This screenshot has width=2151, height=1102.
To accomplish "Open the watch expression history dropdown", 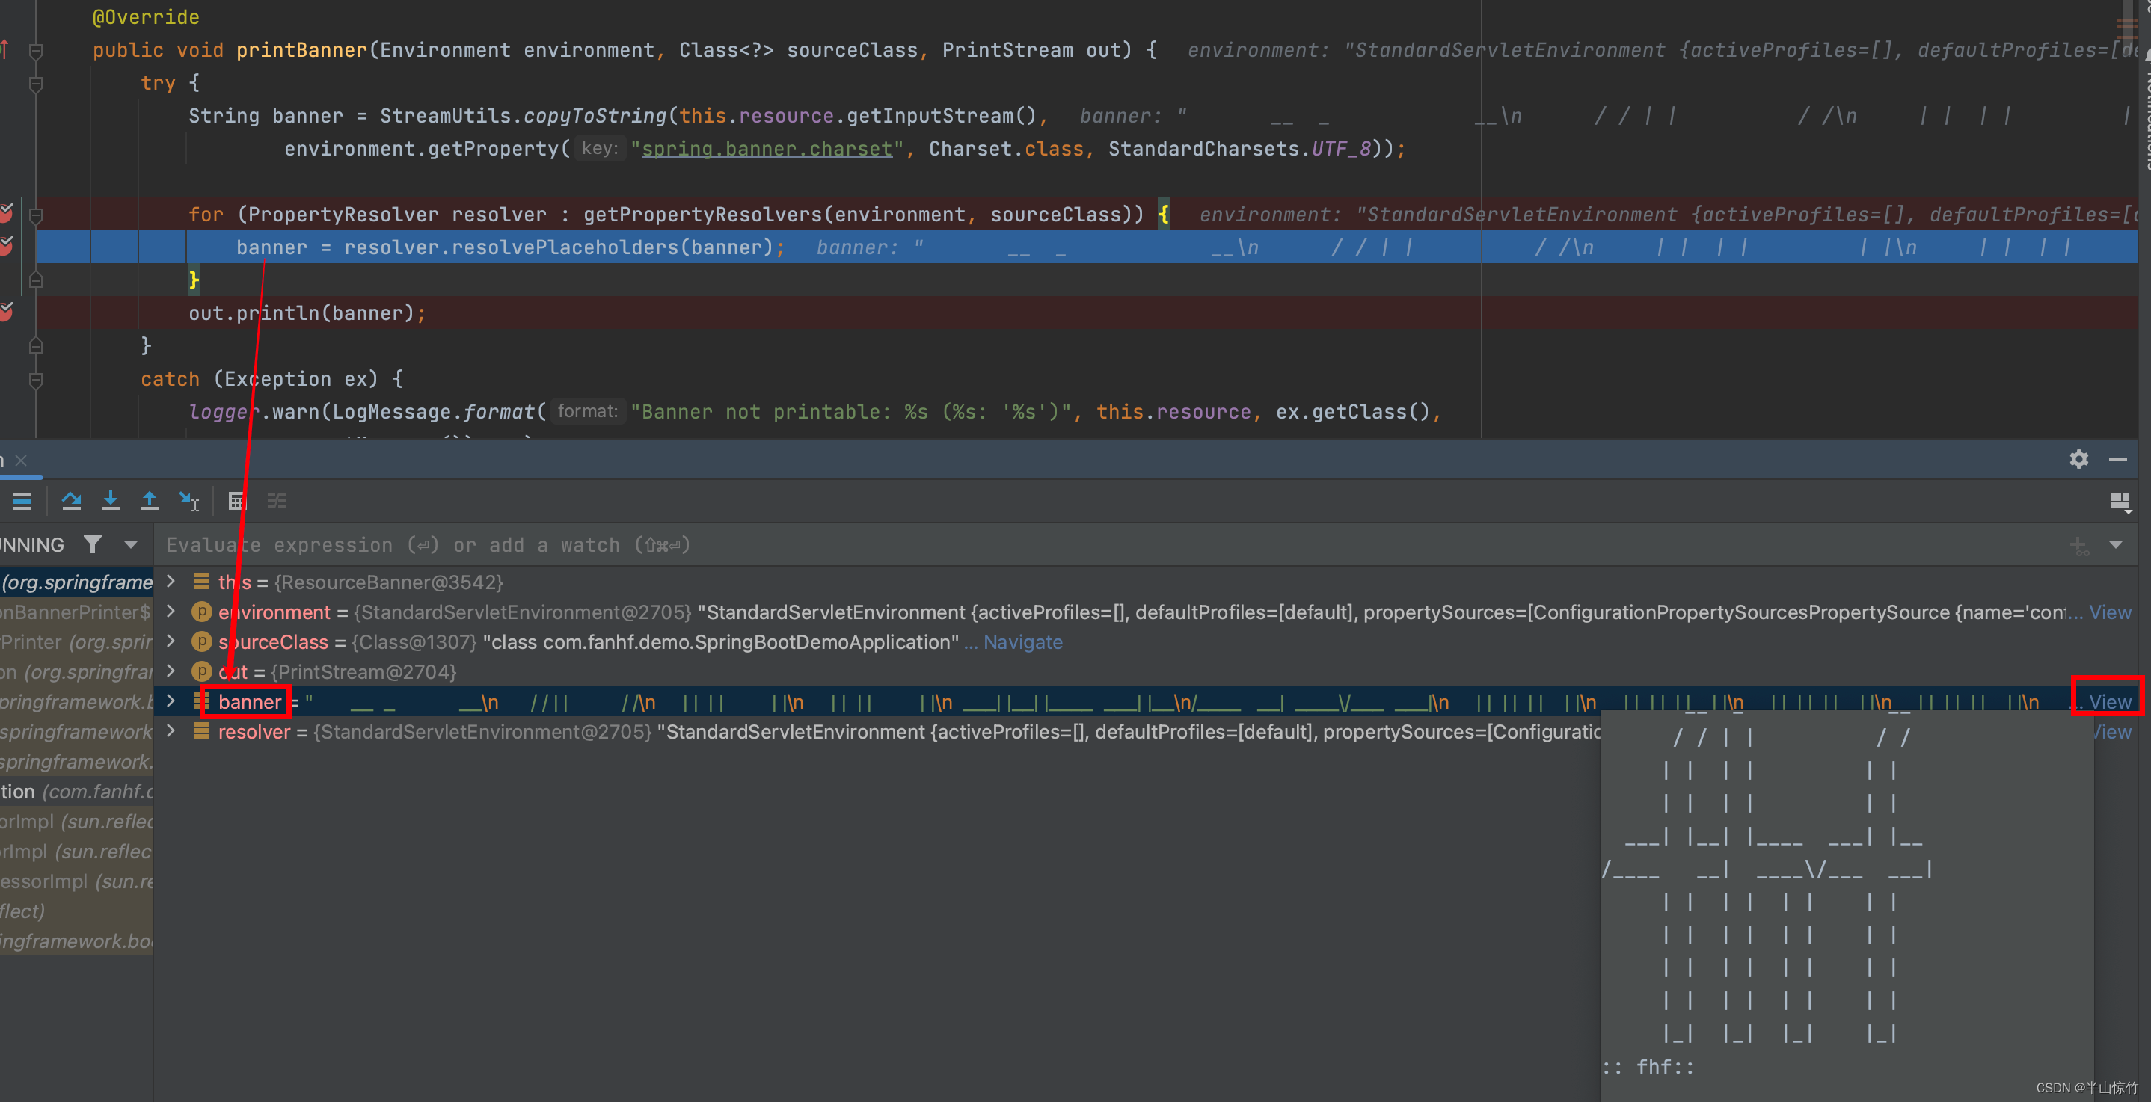I will pos(2116,545).
